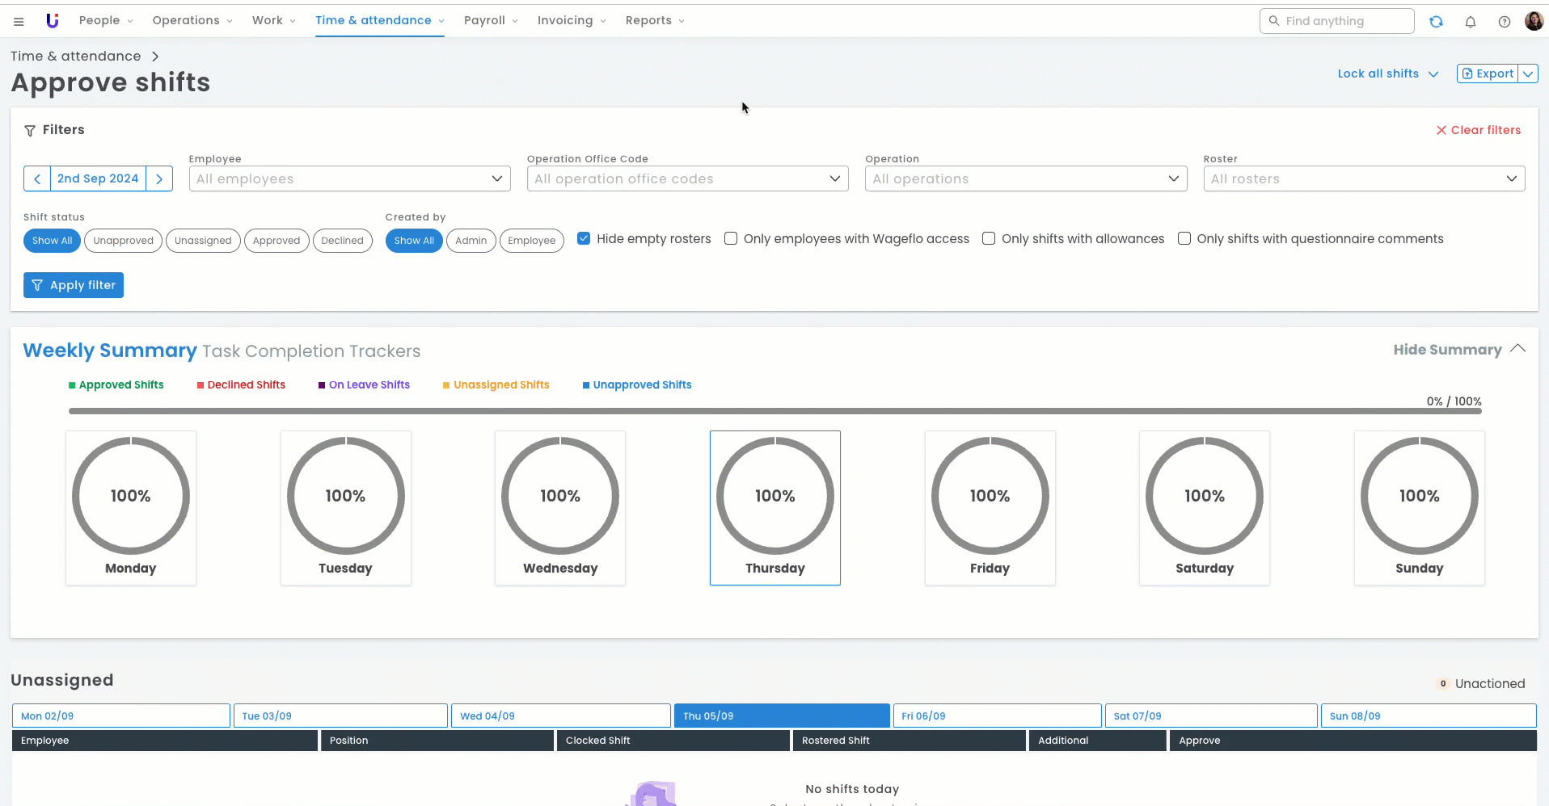Check Only employees with Wageflo access

point(731,238)
